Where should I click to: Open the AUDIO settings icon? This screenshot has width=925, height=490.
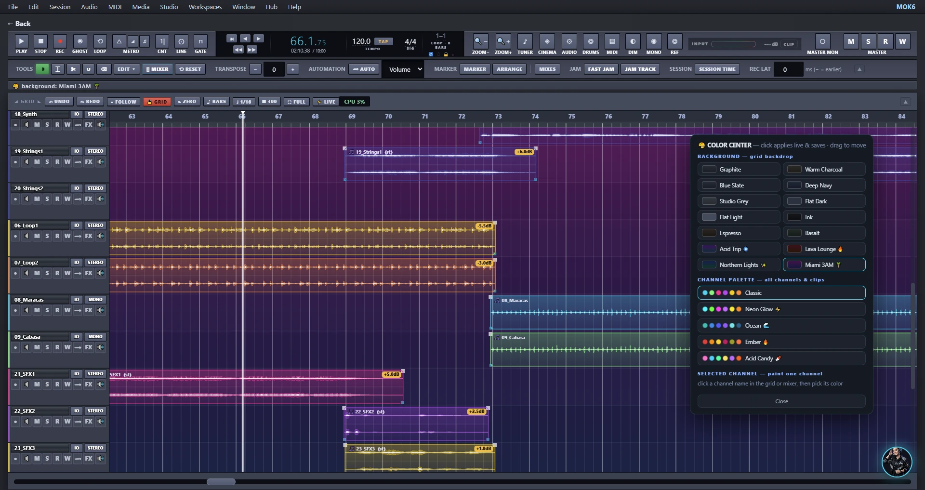569,42
